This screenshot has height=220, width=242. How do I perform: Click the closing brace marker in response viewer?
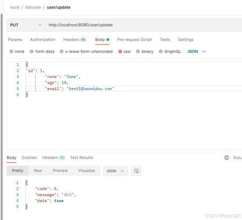click(26, 206)
